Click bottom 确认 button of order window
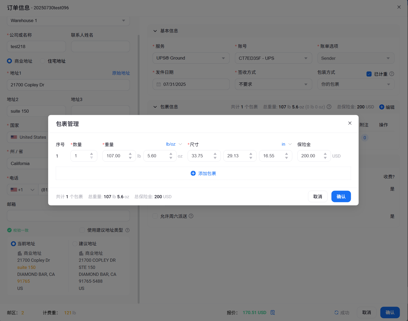Viewport: 408px width, 321px height. click(x=390, y=312)
